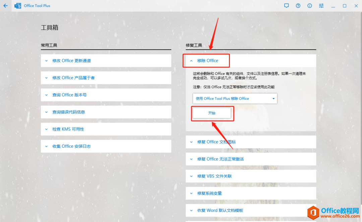362x222 pixels.
Task: Collapse the 移除 Office section
Action: coord(251,61)
